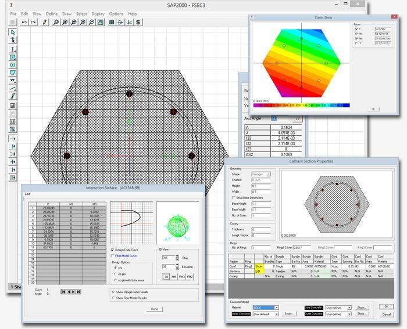Click the Ring1 Cover input field
Screen dimensions: 407x329
pos(302,248)
